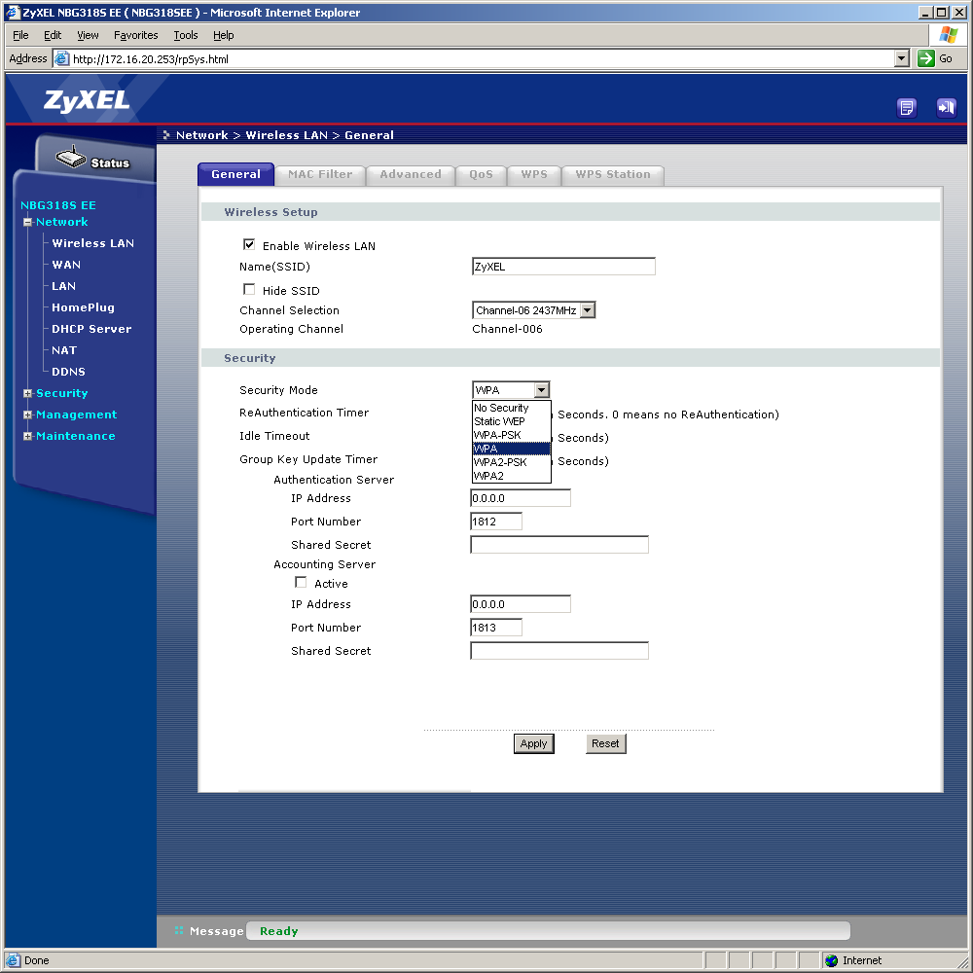Close the Security Mode dropdown arrow
This screenshot has width=973, height=973.
[x=542, y=390]
